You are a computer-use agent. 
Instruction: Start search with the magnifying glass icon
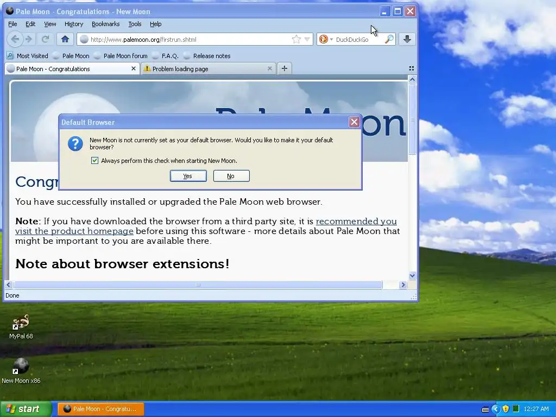[389, 39]
